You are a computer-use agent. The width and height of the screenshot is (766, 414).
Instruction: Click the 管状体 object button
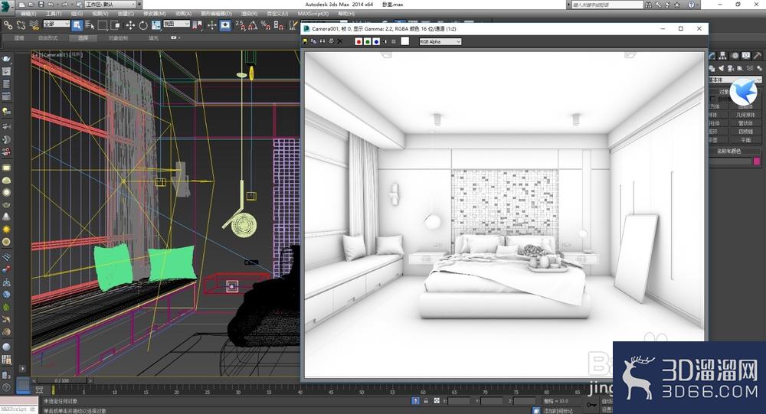click(745, 123)
